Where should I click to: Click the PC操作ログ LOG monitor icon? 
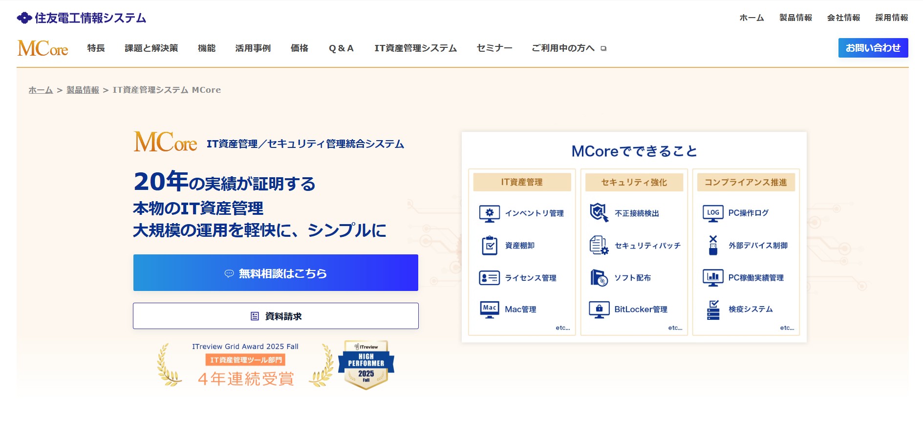713,213
